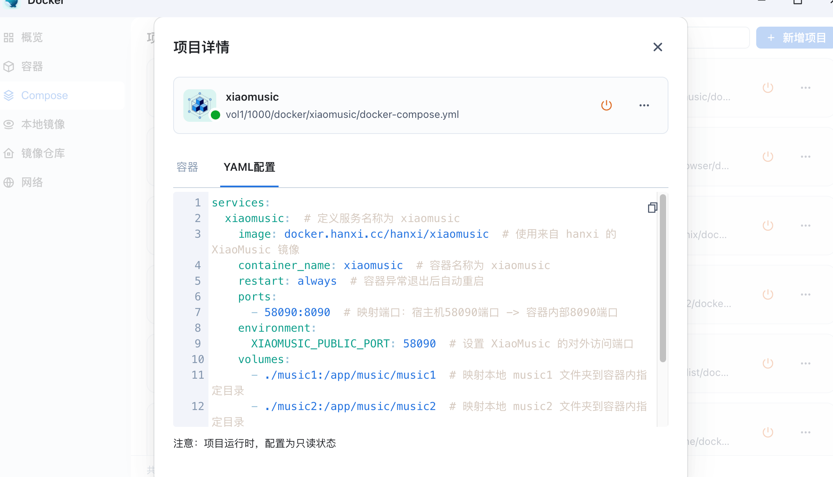Open 网络 network page

coord(31,182)
